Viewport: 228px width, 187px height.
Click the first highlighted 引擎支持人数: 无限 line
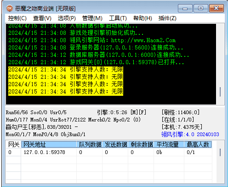pyautogui.click(x=66, y=70)
